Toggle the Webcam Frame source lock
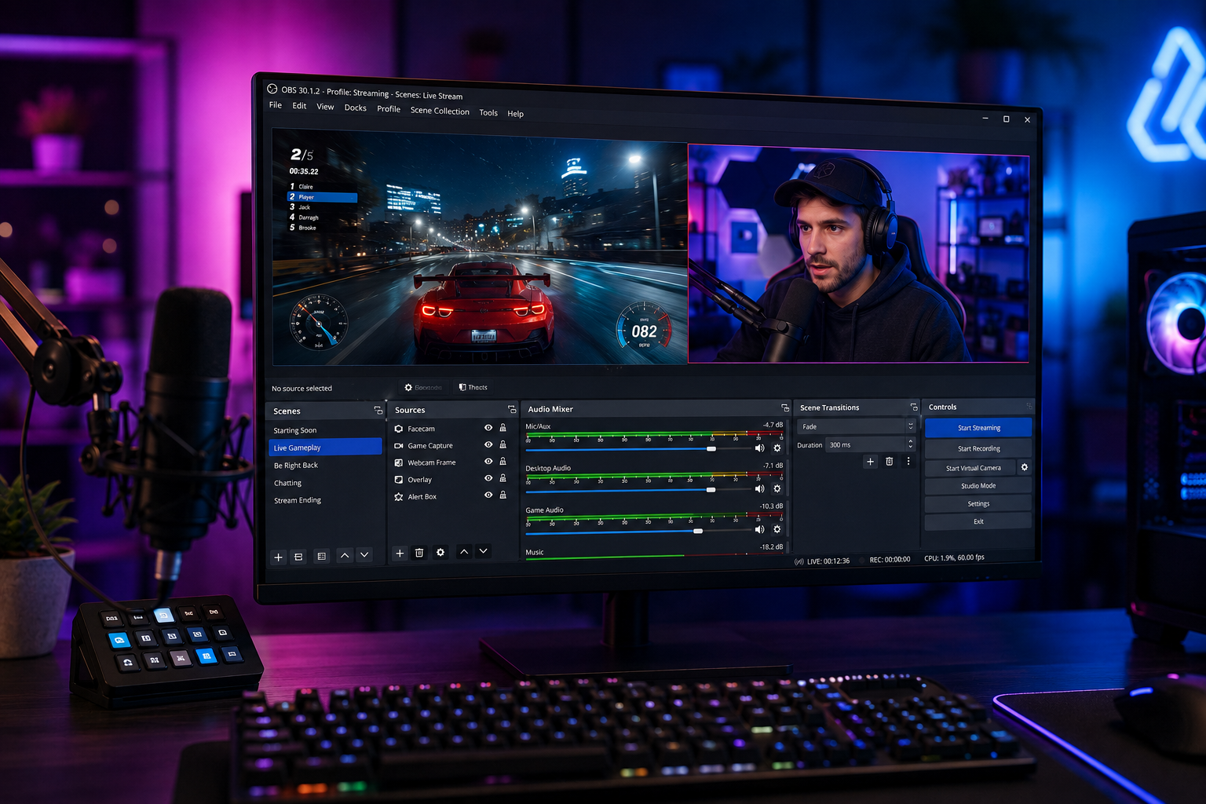This screenshot has height=804, width=1206. pyautogui.click(x=503, y=461)
